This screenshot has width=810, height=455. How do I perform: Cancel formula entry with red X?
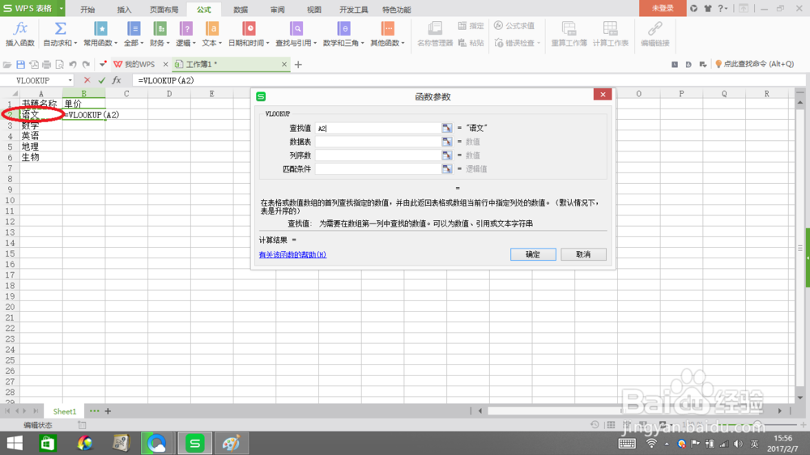point(87,80)
